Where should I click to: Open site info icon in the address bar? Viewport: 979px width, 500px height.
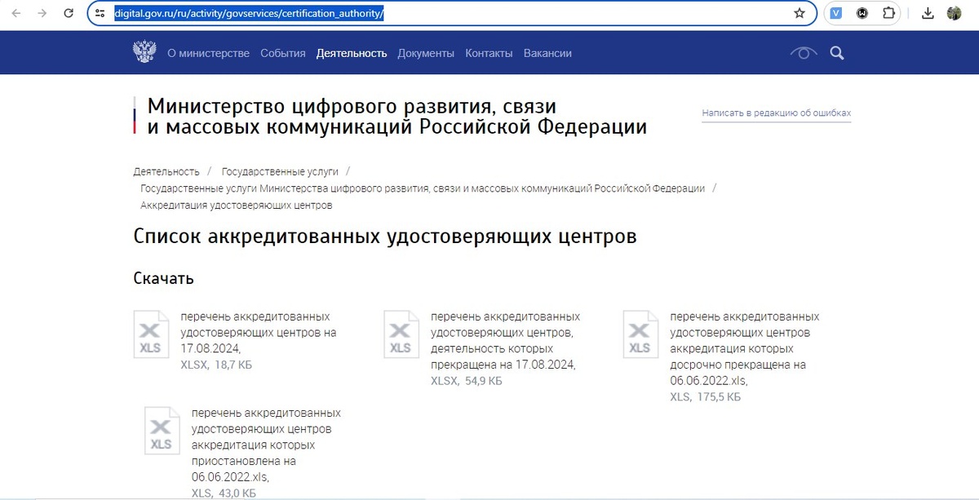pos(100,13)
